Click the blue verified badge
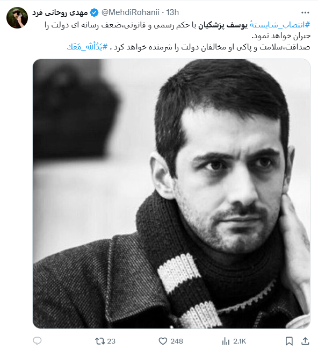This screenshot has width=318, height=350. (x=95, y=12)
